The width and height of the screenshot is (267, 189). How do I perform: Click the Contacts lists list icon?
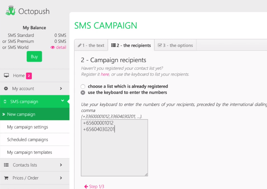pyautogui.click(x=6, y=165)
